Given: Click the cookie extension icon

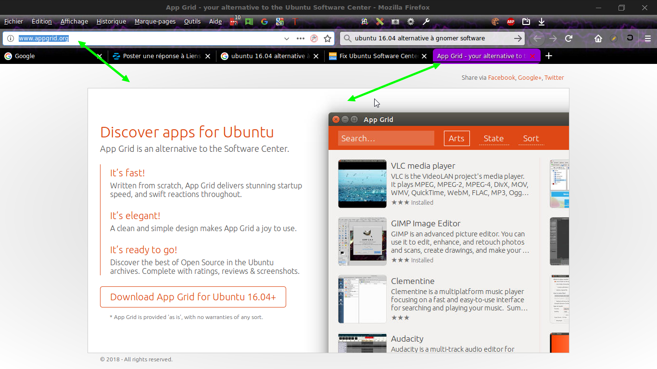Looking at the screenshot, I should [x=495, y=22].
